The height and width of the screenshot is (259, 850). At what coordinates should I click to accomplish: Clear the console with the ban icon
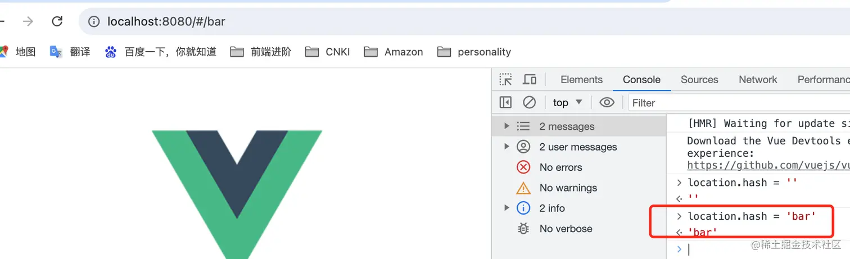(529, 103)
